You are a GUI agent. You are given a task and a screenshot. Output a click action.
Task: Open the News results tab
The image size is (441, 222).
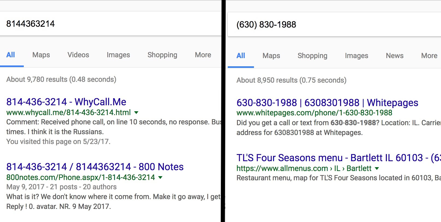[x=395, y=56]
